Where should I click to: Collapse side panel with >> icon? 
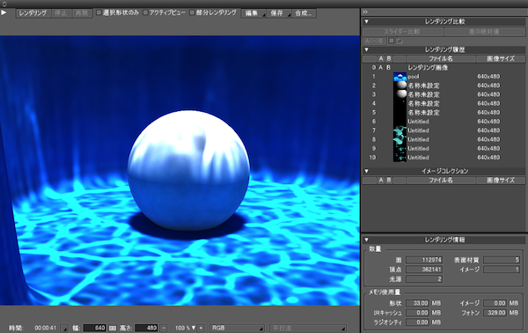365,11
